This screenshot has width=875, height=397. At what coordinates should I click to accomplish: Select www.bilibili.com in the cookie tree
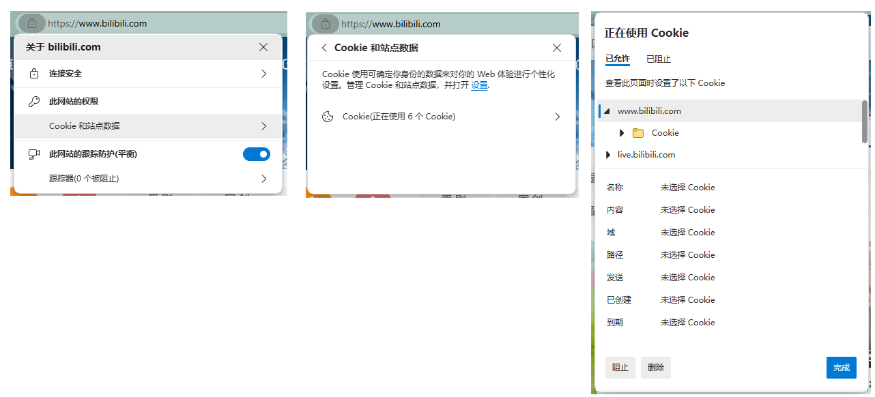point(649,111)
